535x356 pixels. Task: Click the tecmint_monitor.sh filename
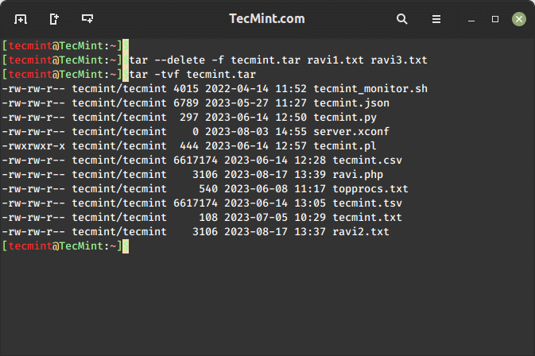370,88
